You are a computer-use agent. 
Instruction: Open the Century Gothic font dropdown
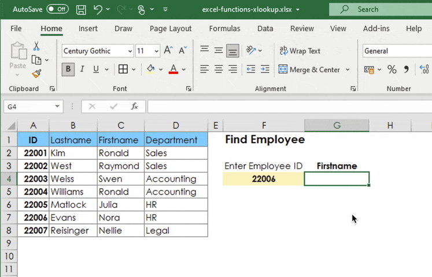[130, 51]
